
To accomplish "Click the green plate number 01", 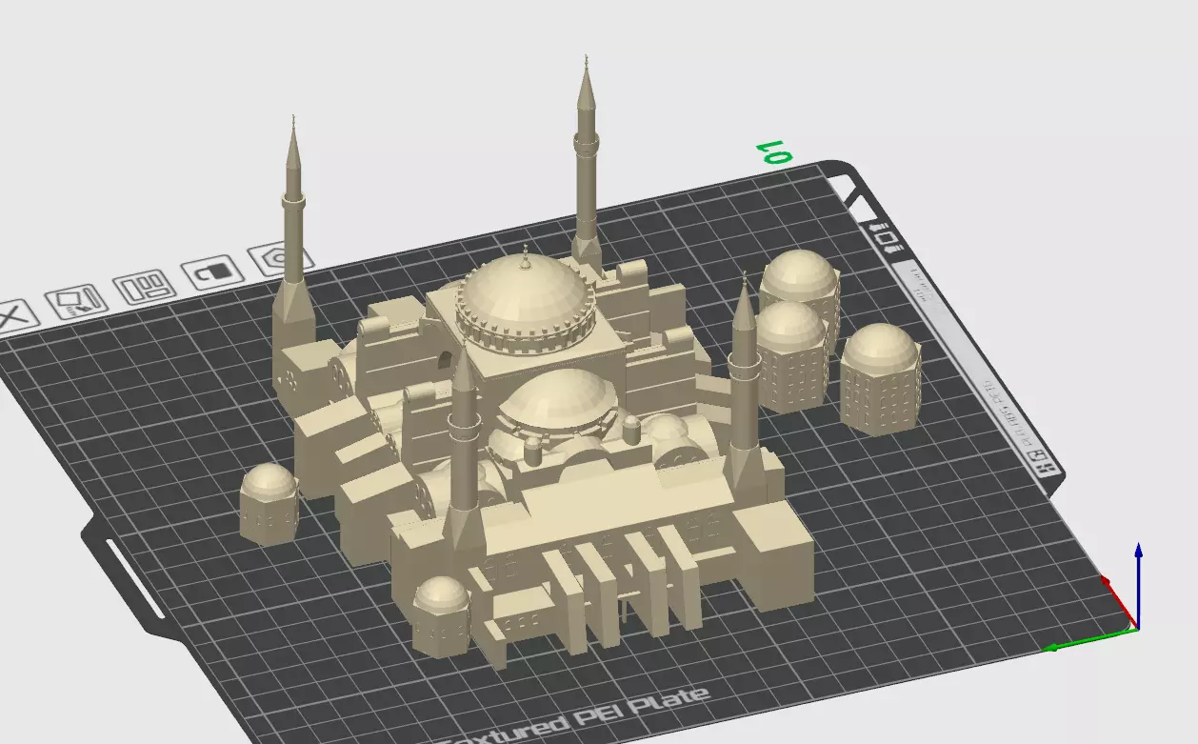I will coord(773,152).
